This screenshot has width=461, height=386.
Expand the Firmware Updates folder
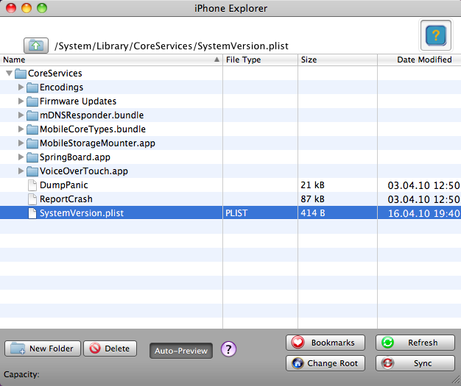21,101
